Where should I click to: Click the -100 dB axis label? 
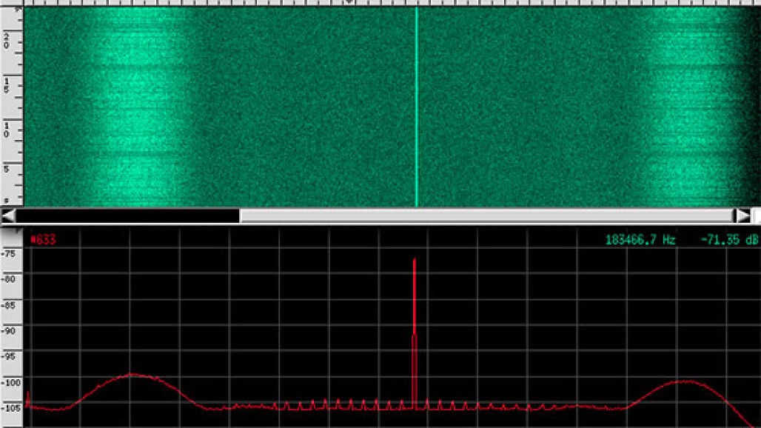tap(10, 382)
